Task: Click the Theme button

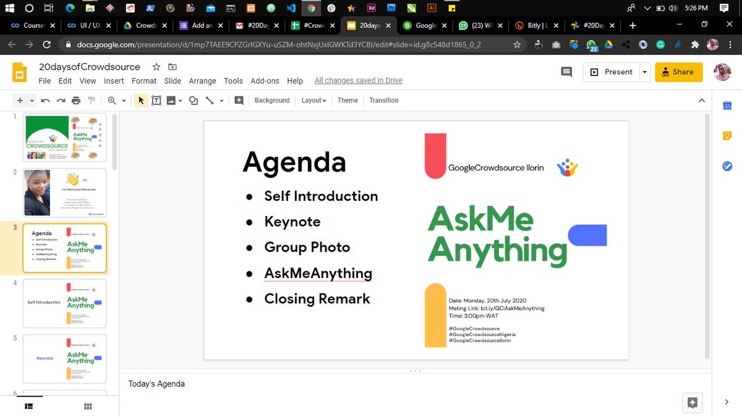Action: 348,100
